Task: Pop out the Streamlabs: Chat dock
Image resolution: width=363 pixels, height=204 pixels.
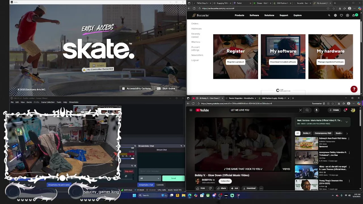Action: click(x=181, y=146)
